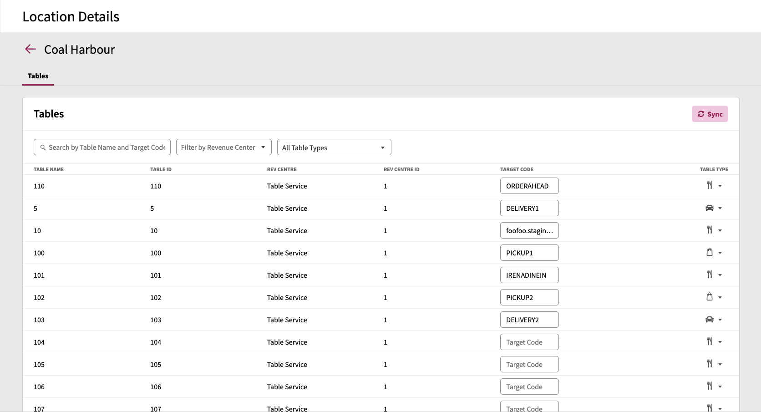Edit the PICKUP1 target code field
The height and width of the screenshot is (412, 761).
click(x=529, y=253)
